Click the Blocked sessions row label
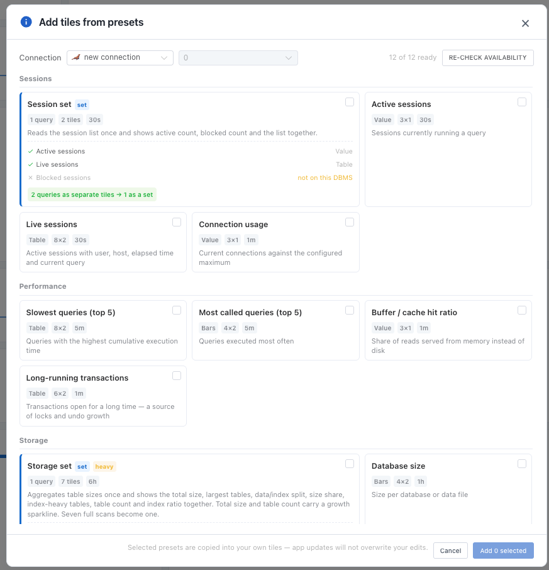The image size is (549, 570). (64, 178)
